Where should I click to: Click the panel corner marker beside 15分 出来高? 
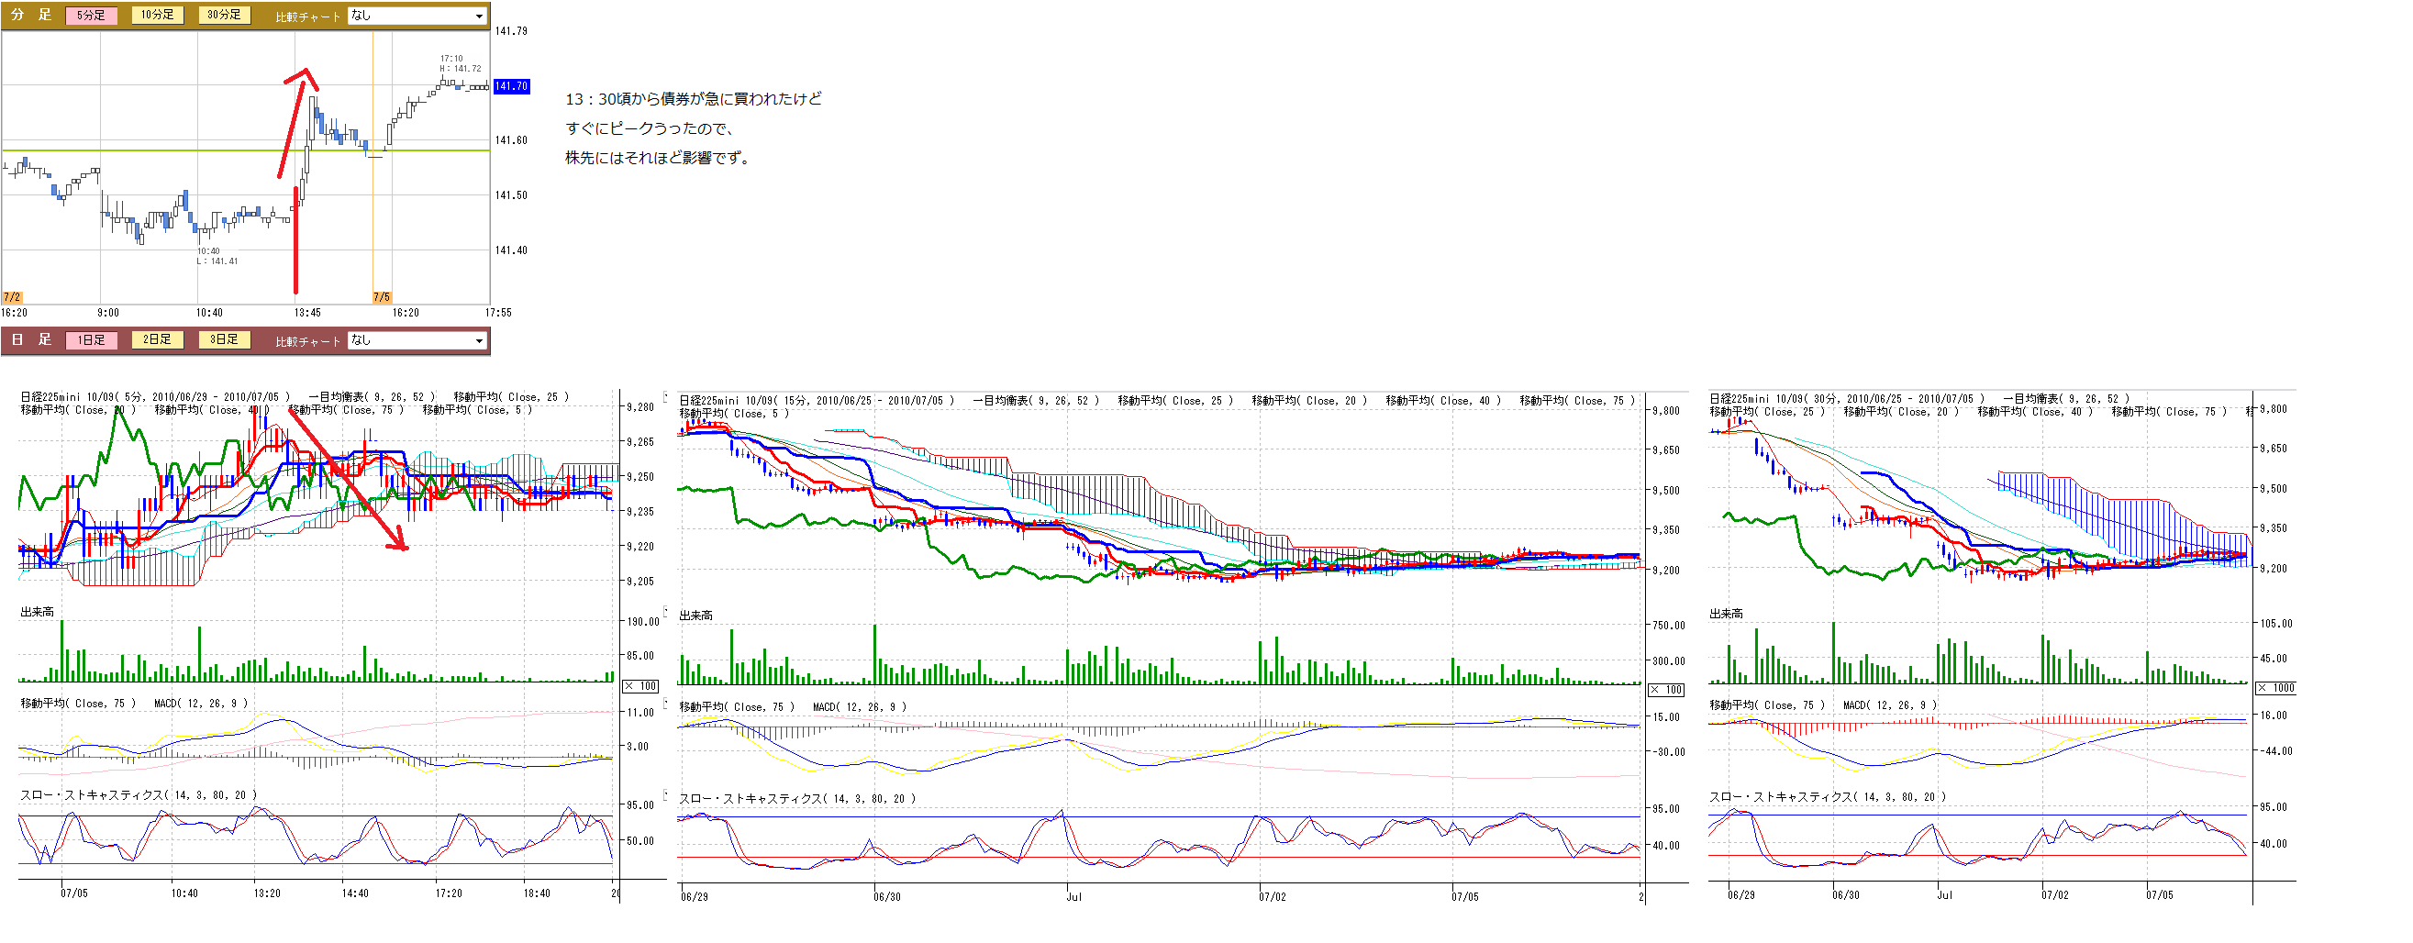point(666,612)
